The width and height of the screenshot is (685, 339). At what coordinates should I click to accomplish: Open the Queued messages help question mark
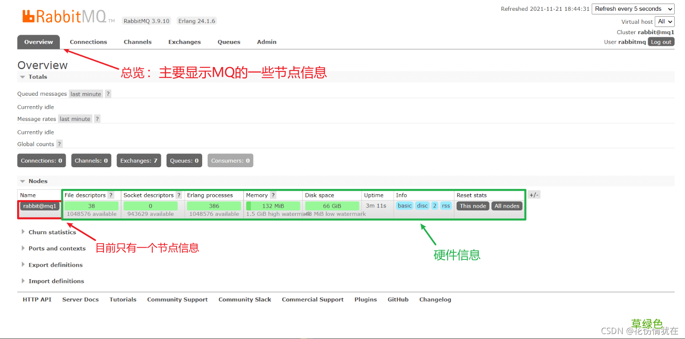point(108,94)
